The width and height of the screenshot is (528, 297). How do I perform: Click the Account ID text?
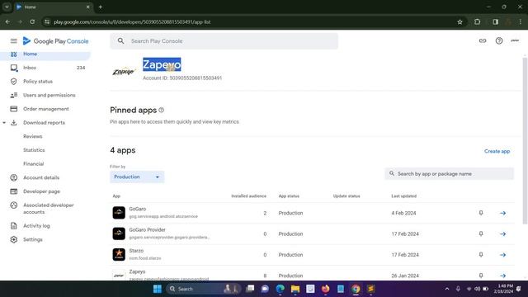[x=182, y=78]
